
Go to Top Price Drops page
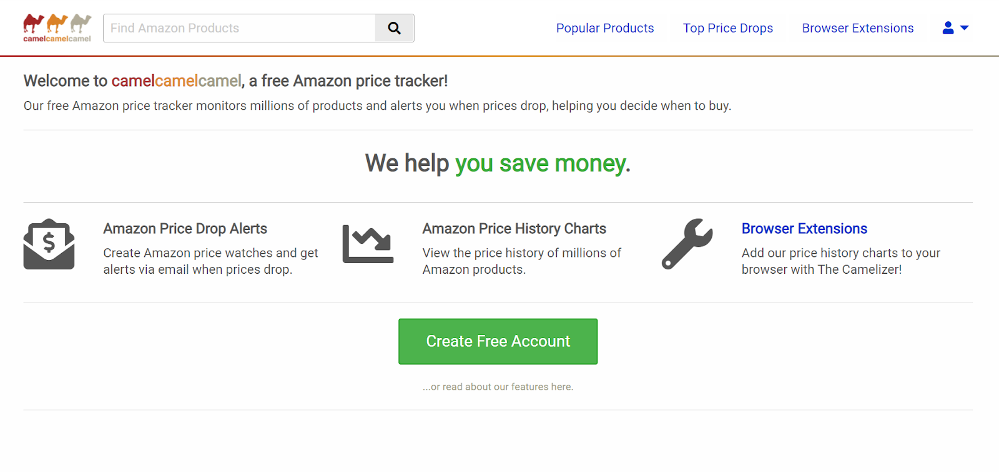tap(727, 28)
